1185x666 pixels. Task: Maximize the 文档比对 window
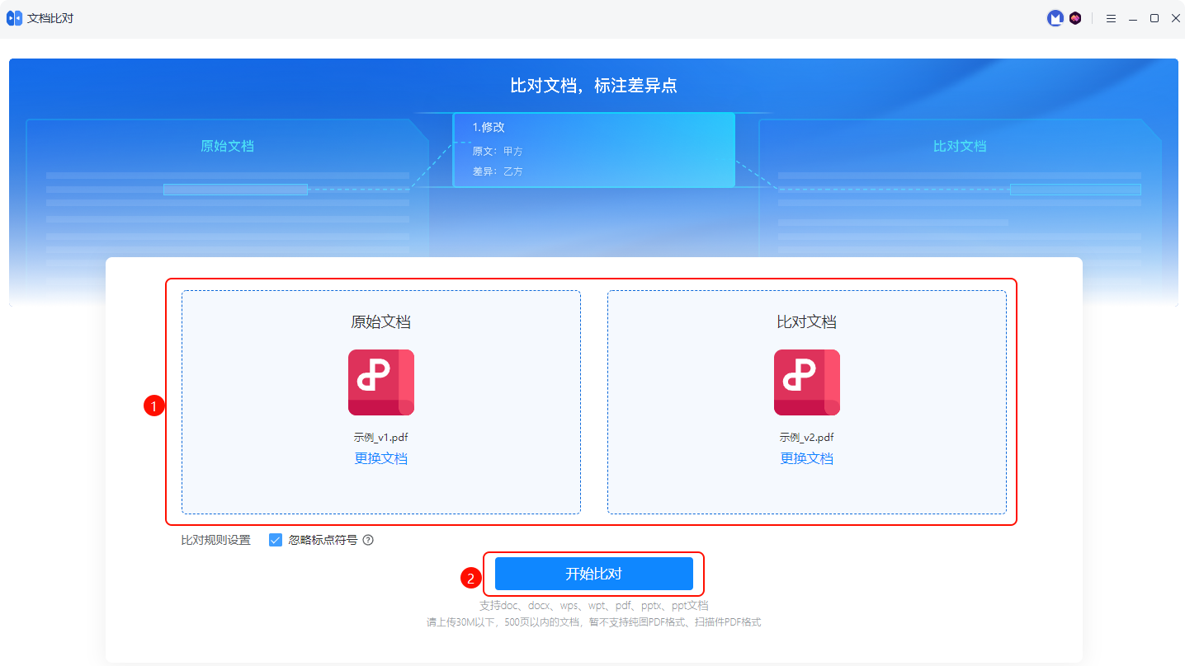click(x=1154, y=18)
